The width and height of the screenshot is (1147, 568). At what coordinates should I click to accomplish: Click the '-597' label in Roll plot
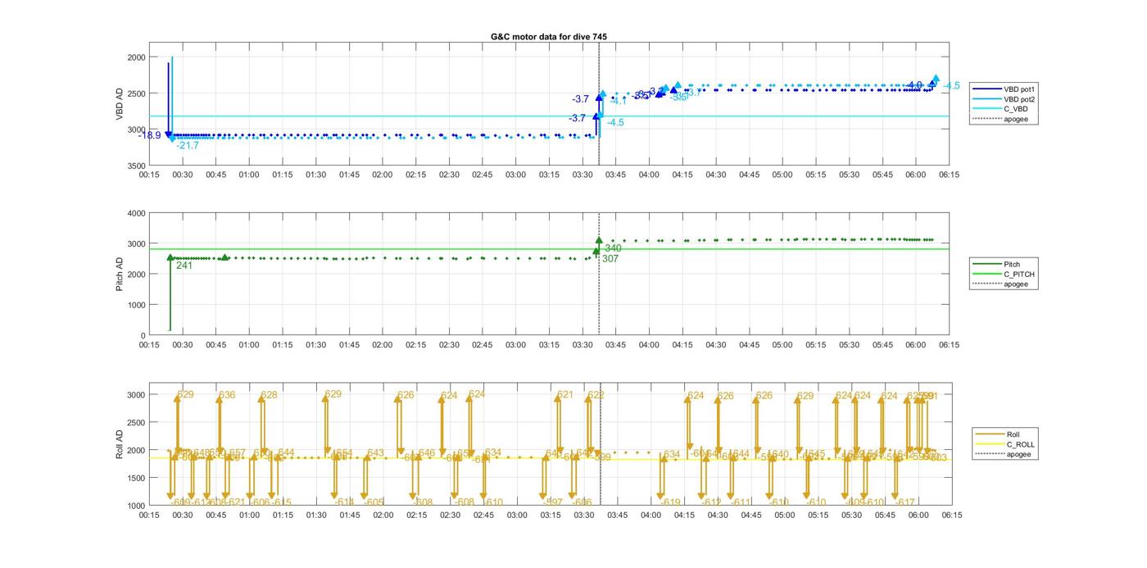pos(553,502)
